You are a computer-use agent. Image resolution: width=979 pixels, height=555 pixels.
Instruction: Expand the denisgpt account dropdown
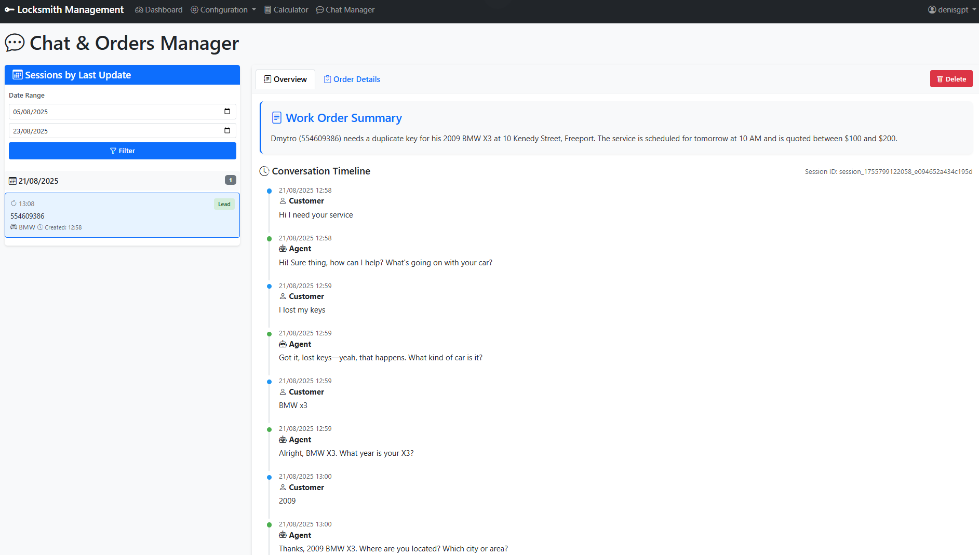coord(951,9)
